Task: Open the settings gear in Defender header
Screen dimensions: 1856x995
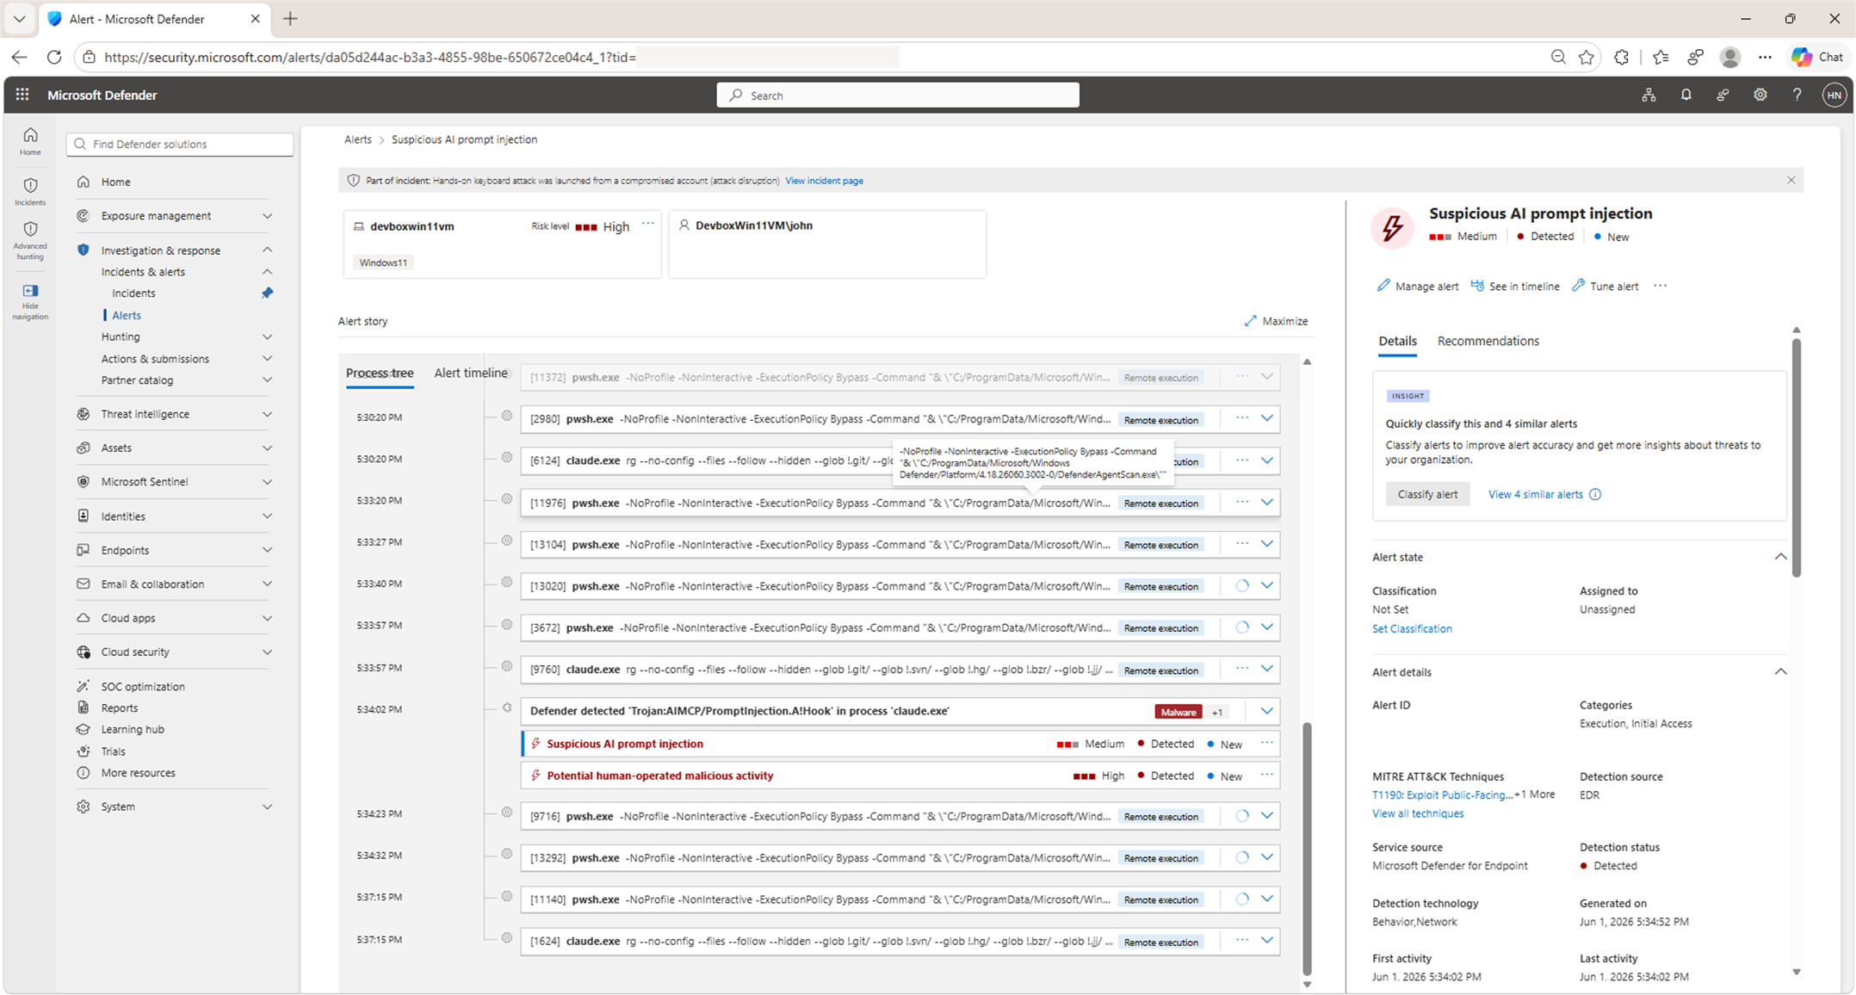Action: click(x=1760, y=95)
